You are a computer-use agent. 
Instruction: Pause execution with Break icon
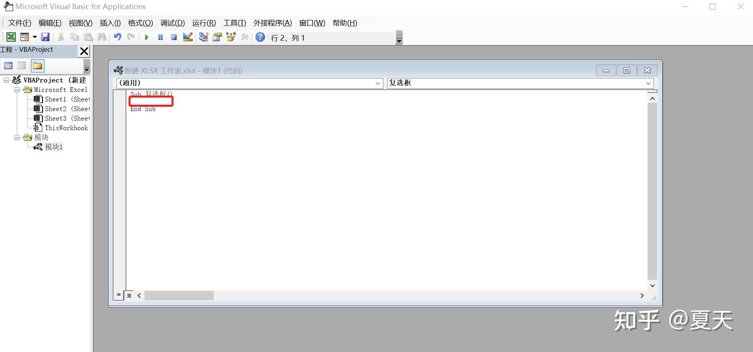160,37
